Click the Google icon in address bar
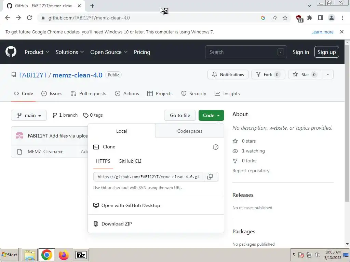 [263, 18]
